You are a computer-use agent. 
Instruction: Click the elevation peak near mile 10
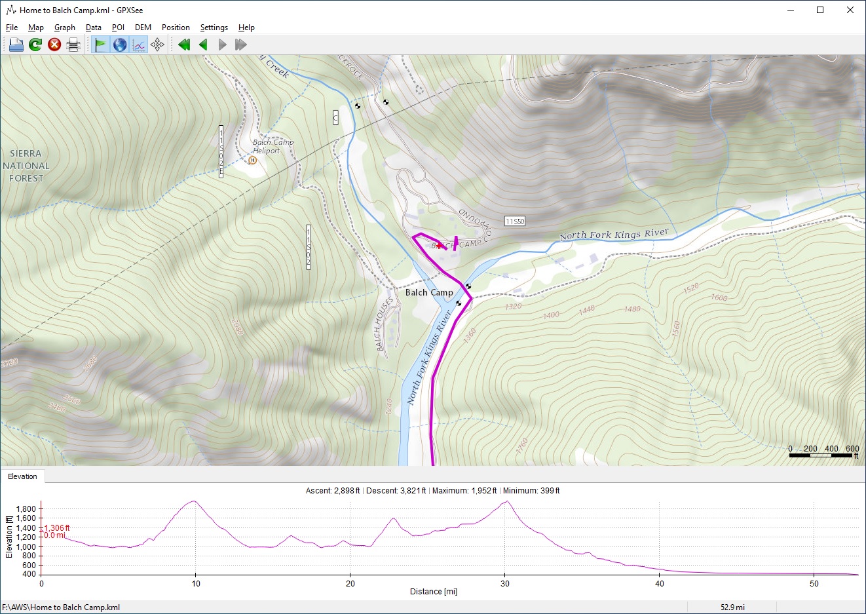[x=194, y=501]
